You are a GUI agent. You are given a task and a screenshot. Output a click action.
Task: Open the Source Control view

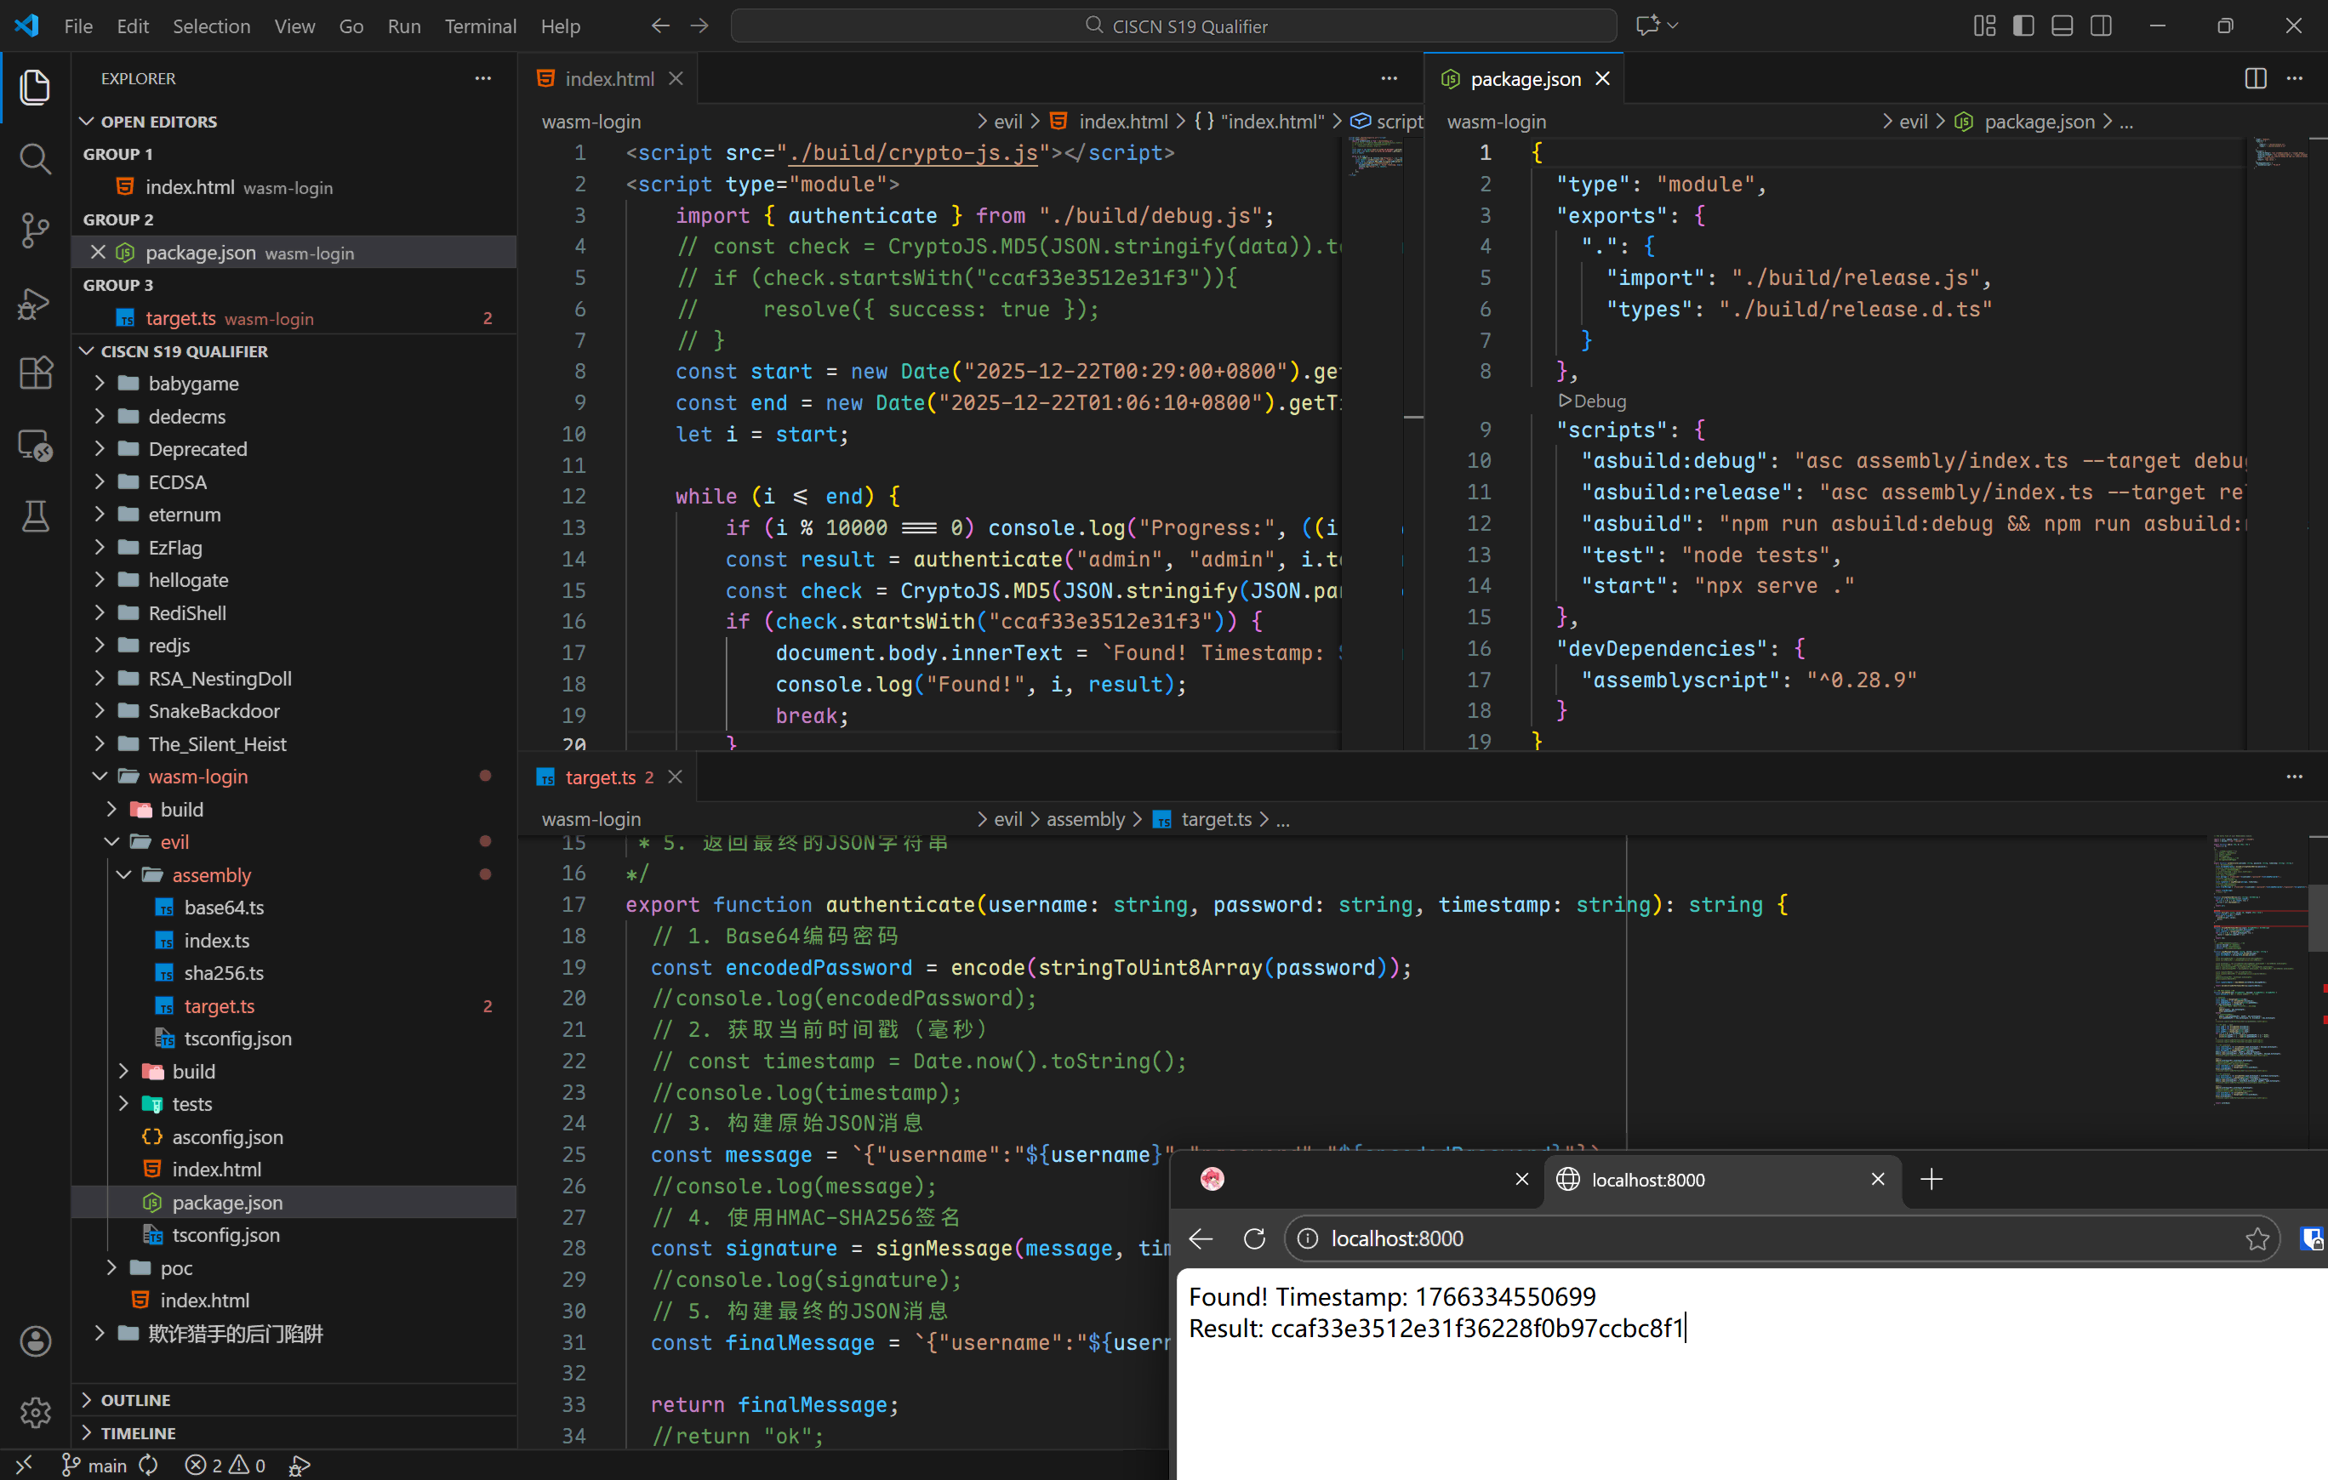35,230
